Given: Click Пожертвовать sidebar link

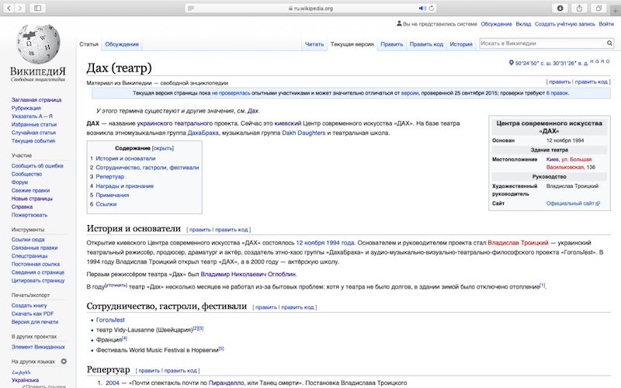Looking at the screenshot, I should (x=29, y=215).
